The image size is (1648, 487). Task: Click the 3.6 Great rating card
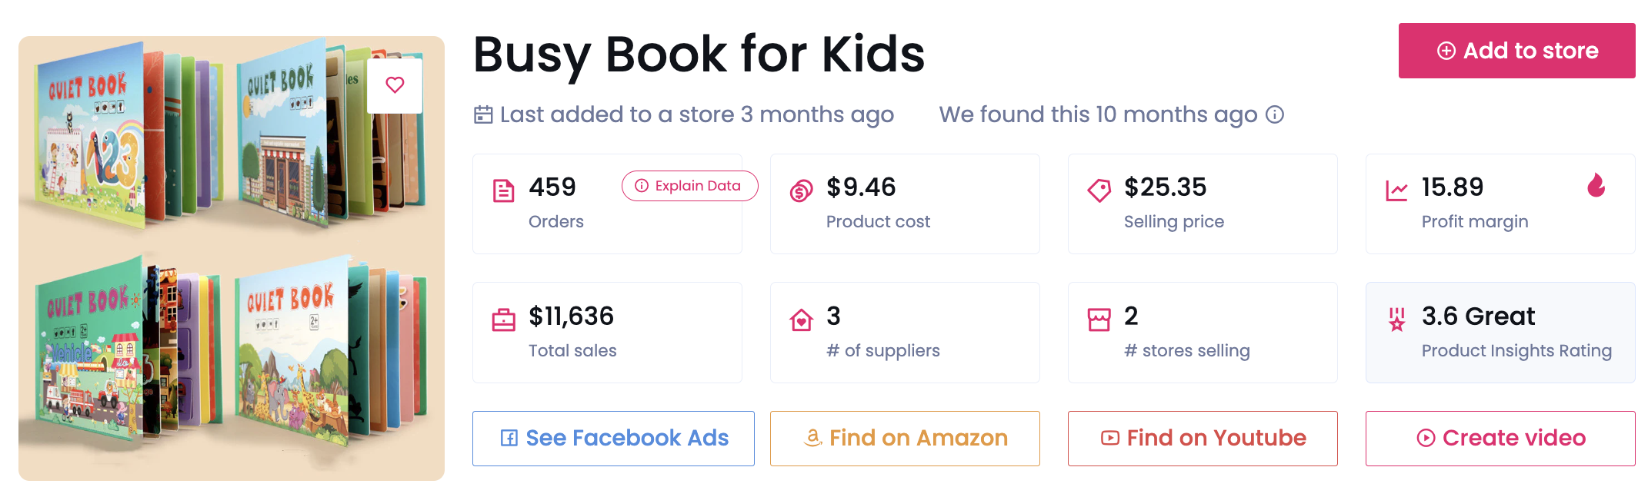[x=1500, y=333]
